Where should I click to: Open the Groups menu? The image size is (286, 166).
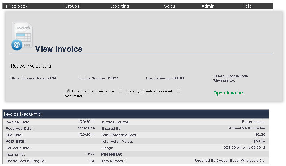pos(72,6)
